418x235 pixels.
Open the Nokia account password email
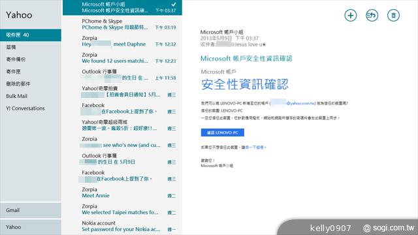(x=122, y=227)
